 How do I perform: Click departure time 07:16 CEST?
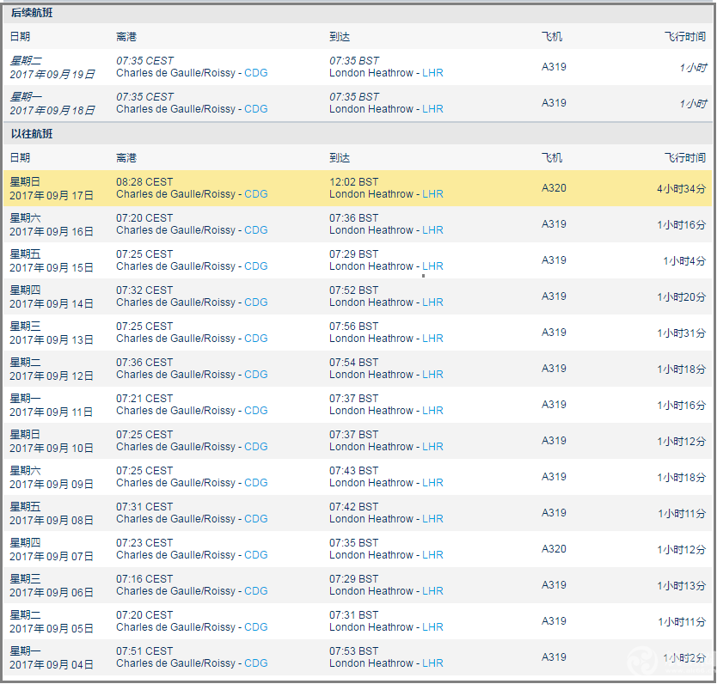tap(144, 579)
